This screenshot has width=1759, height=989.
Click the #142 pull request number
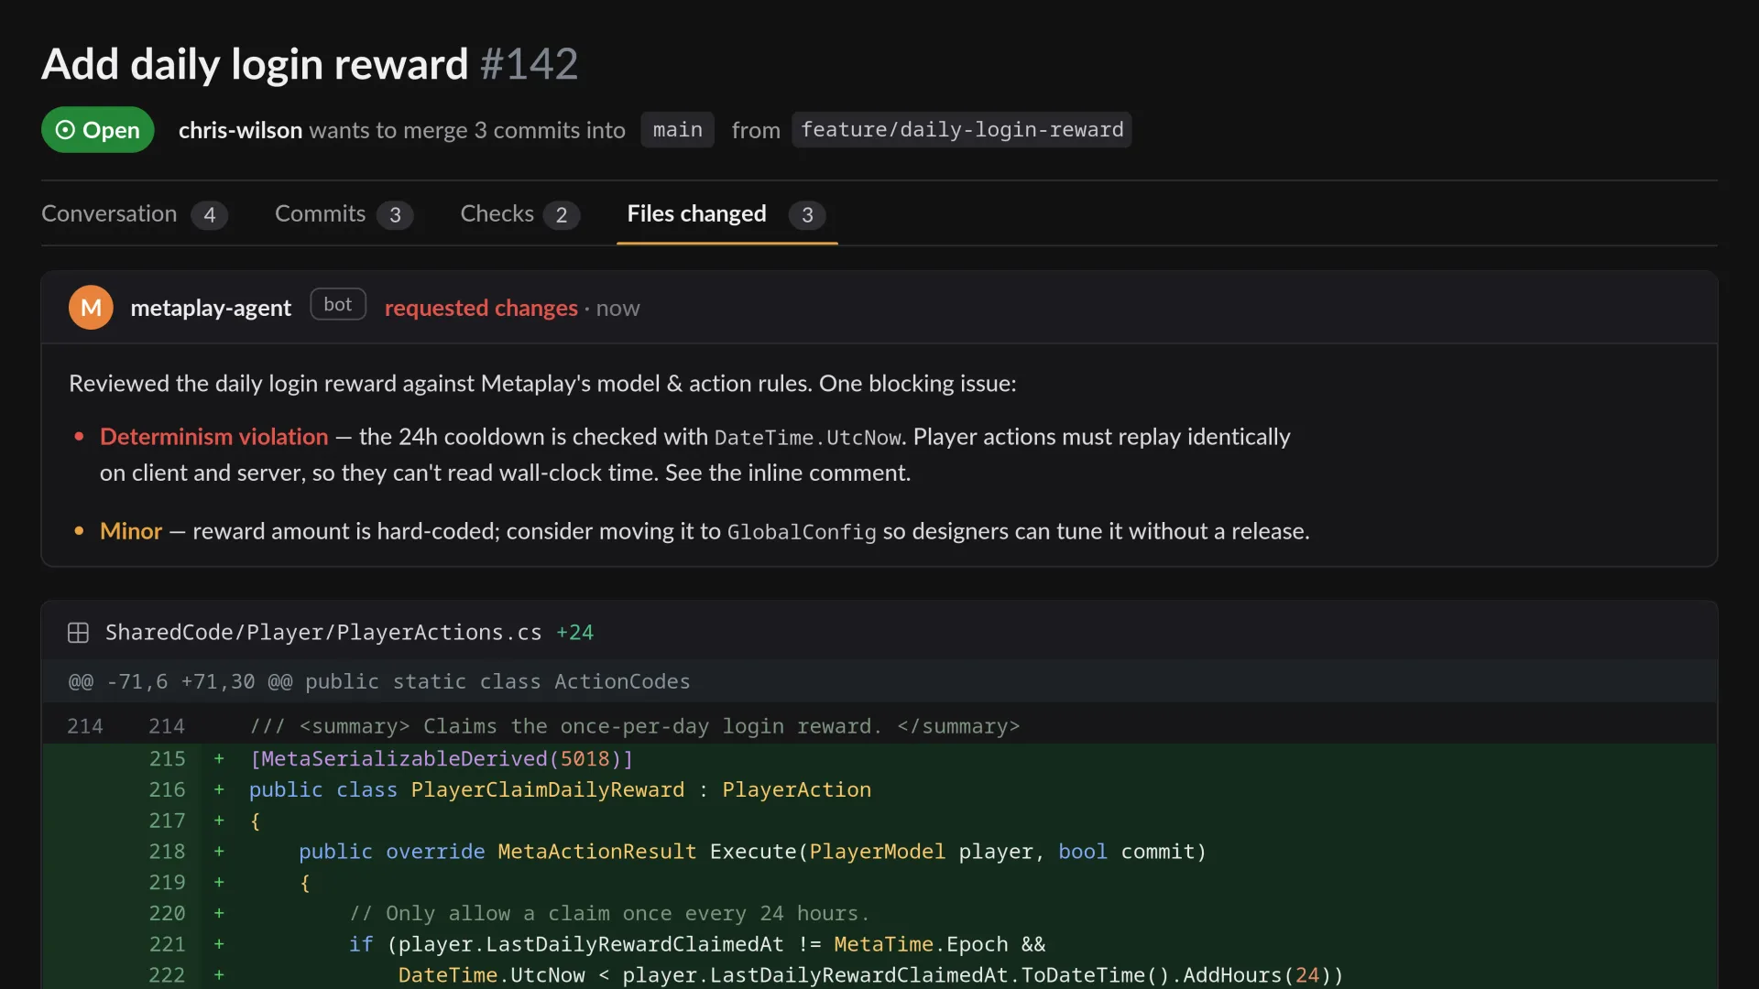[x=530, y=64]
